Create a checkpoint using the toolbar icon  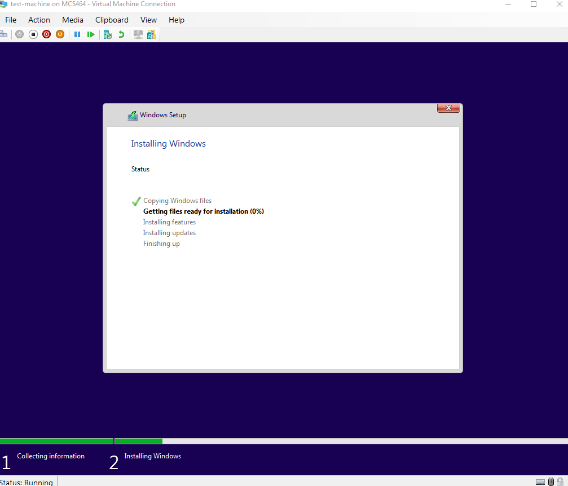pos(108,34)
